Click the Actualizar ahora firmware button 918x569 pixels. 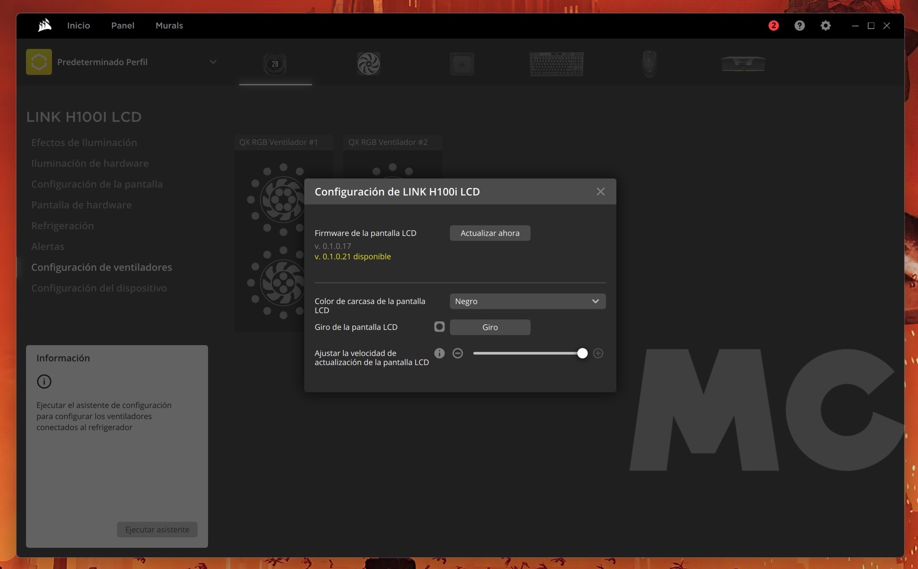tap(490, 233)
